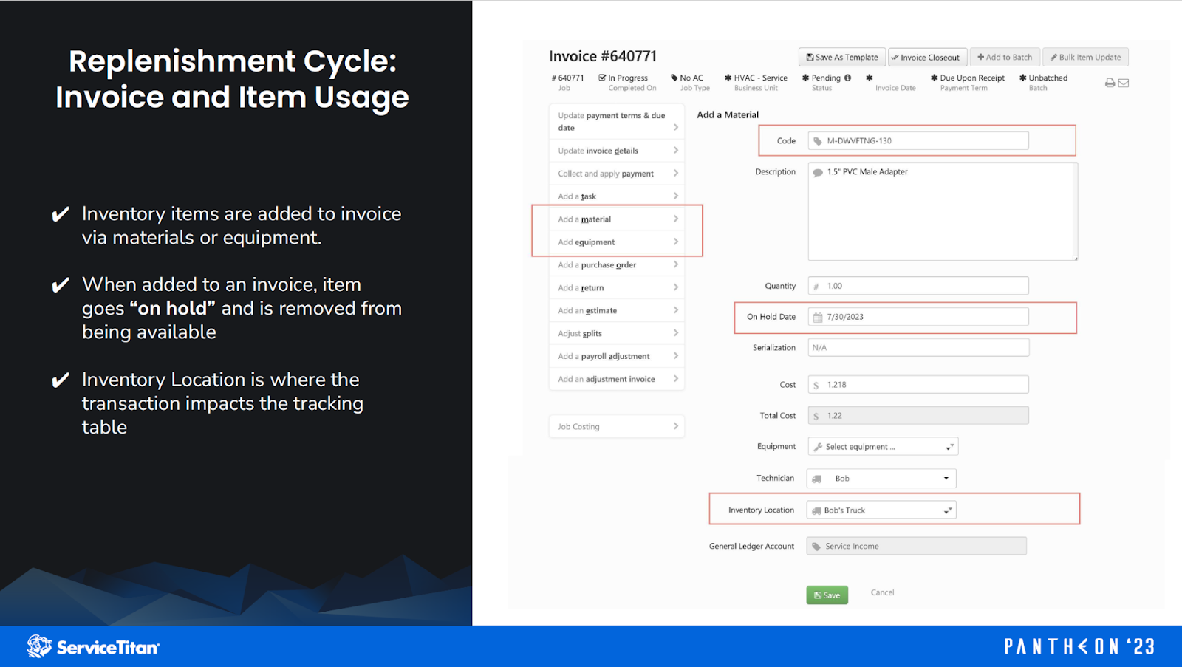The height and width of the screenshot is (667, 1182).
Task: Click the email envelope icon next to print
Action: 1122,83
